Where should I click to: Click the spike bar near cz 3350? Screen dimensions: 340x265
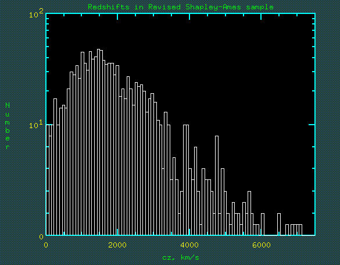pos(166,174)
